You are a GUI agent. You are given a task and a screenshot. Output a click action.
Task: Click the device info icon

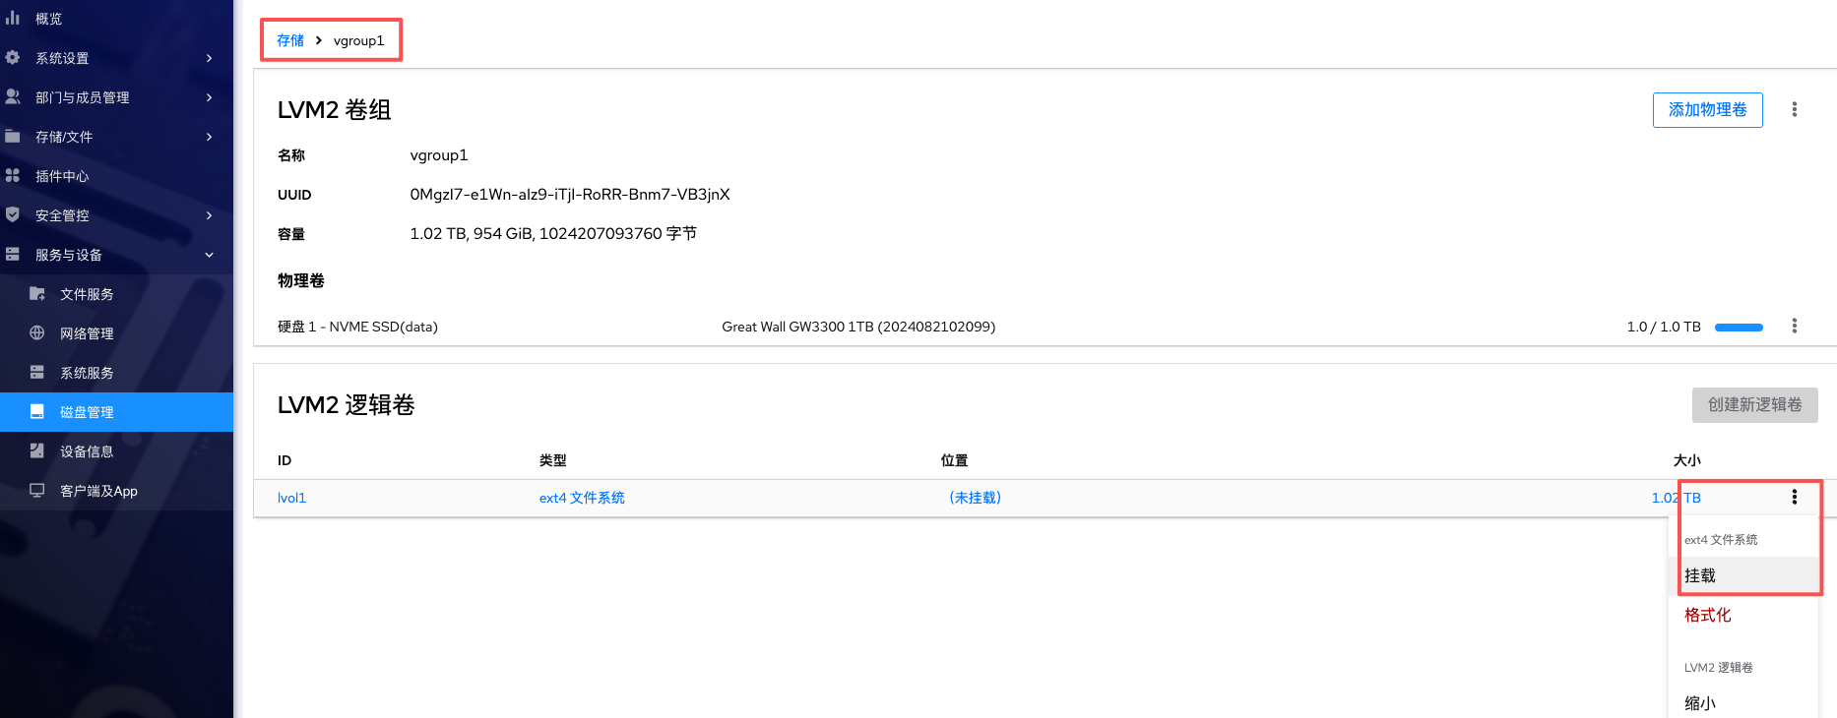click(37, 450)
